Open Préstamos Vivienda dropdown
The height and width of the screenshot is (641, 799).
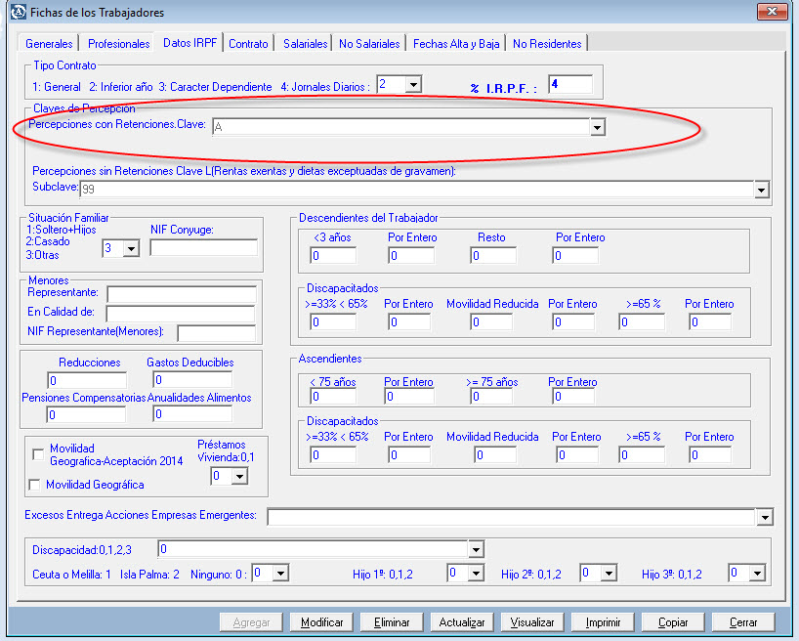(x=238, y=476)
